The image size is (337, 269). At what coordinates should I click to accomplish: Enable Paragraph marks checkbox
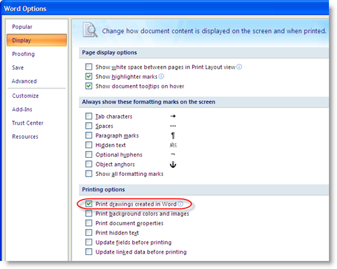[89, 136]
